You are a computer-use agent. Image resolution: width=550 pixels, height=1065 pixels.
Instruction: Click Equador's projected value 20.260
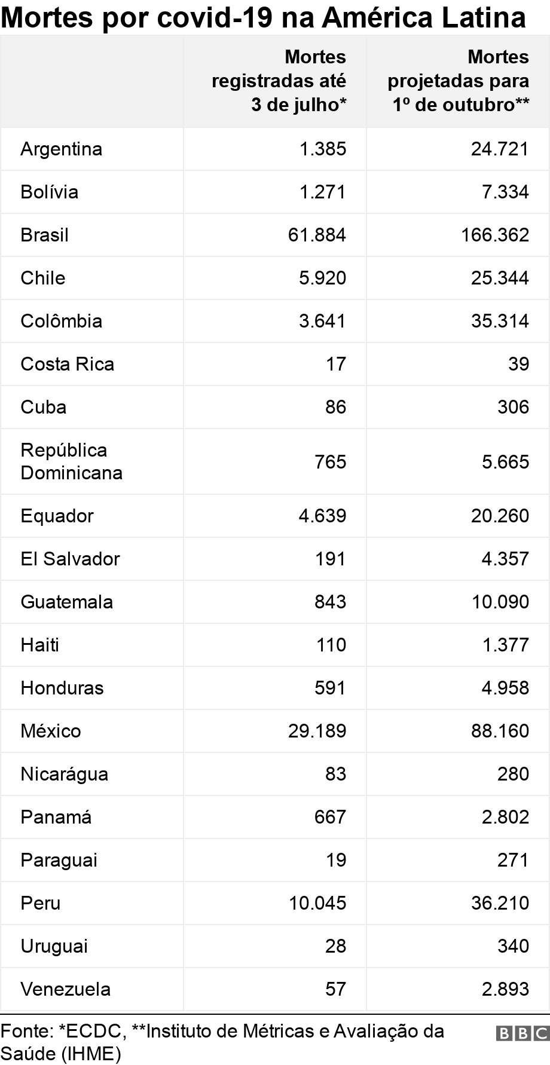pyautogui.click(x=500, y=516)
